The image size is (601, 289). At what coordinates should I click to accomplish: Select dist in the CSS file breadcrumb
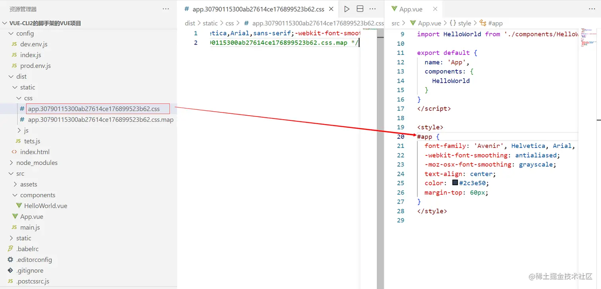[x=190, y=23]
